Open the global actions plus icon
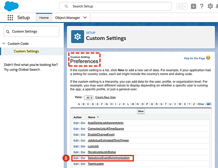 193,7
